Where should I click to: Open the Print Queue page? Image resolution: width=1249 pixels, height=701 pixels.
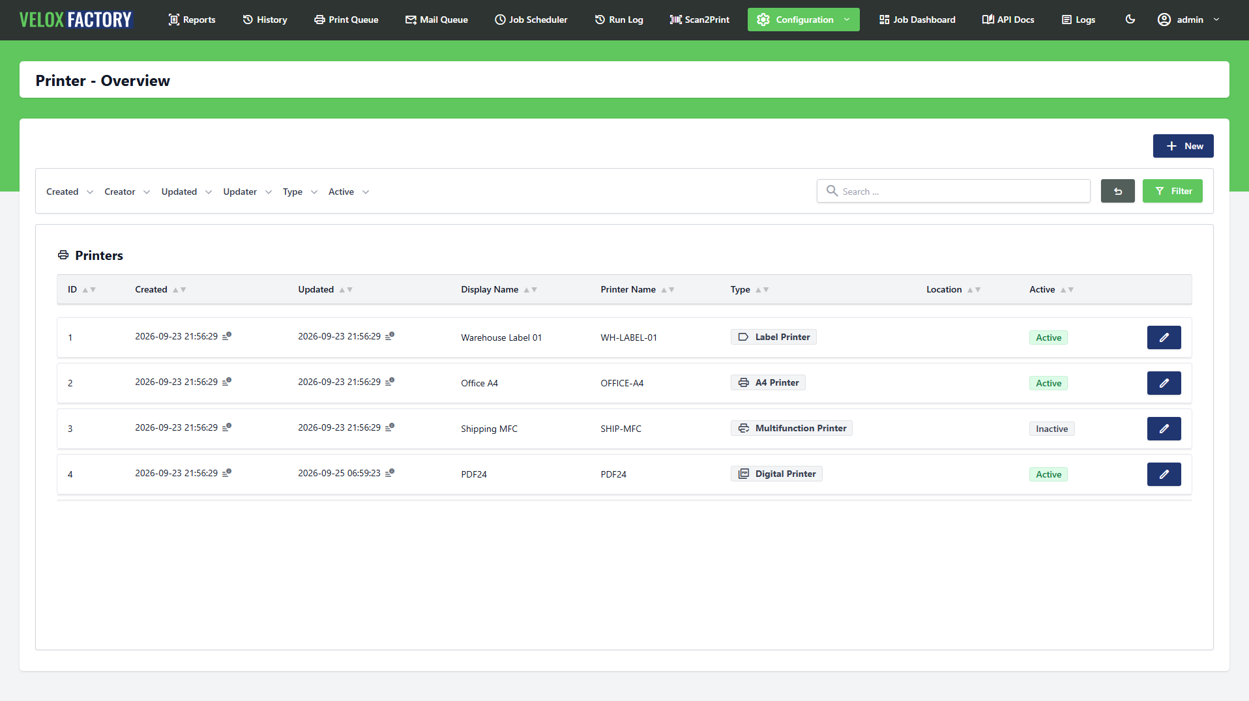click(346, 20)
